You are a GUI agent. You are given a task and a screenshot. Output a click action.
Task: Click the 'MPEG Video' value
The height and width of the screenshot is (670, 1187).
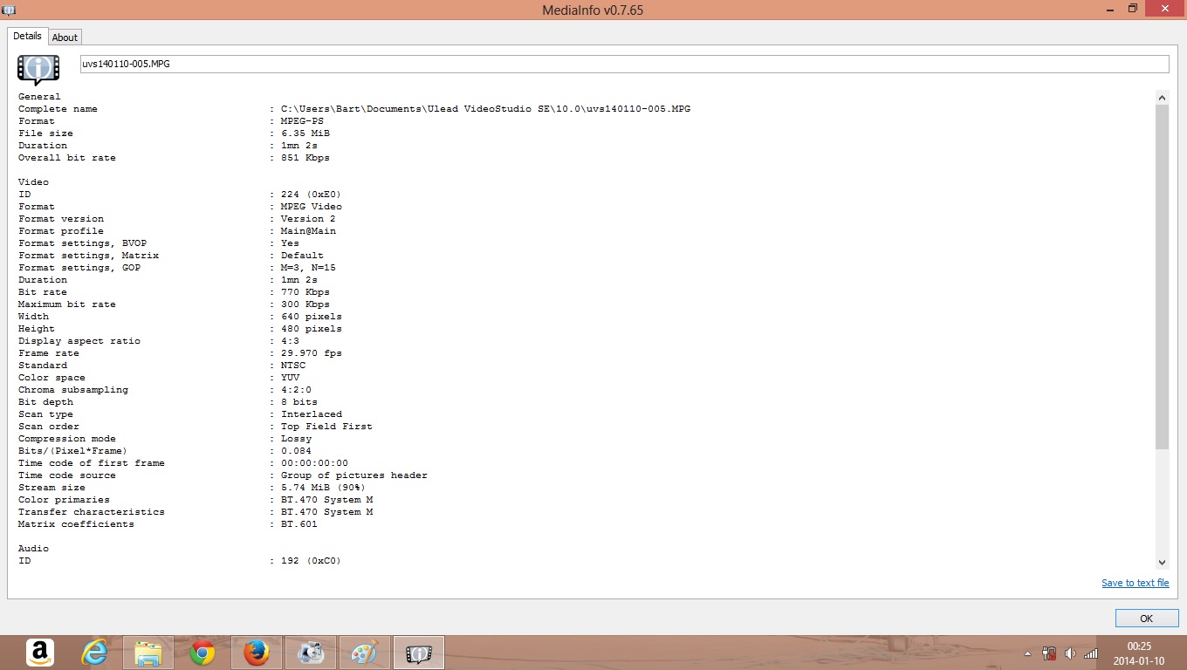312,207
